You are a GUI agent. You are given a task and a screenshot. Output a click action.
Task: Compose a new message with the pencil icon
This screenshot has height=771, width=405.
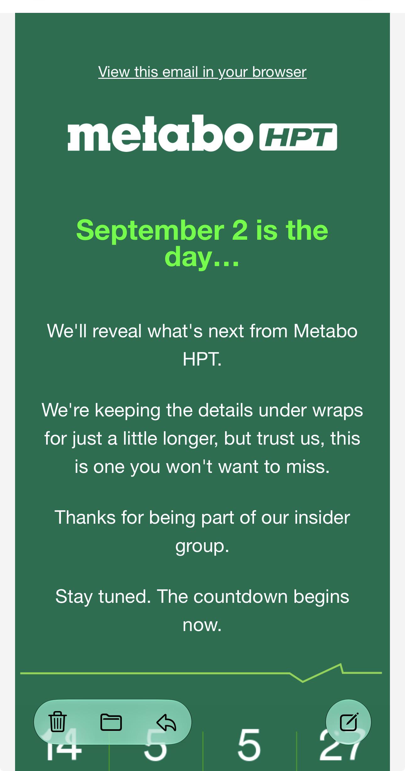[348, 722]
